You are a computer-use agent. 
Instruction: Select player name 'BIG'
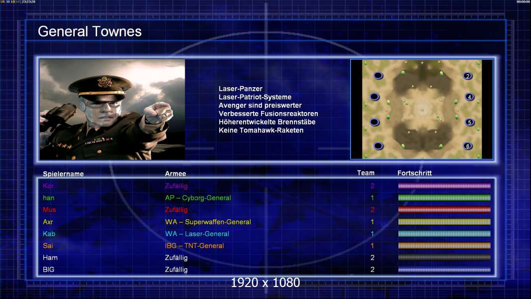click(x=48, y=270)
